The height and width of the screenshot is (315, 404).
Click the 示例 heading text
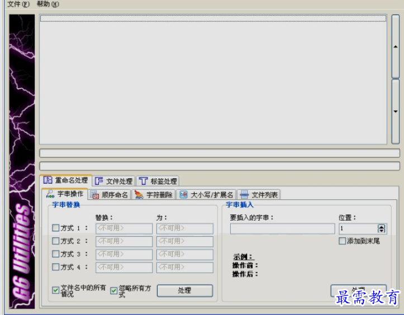pyautogui.click(x=243, y=257)
